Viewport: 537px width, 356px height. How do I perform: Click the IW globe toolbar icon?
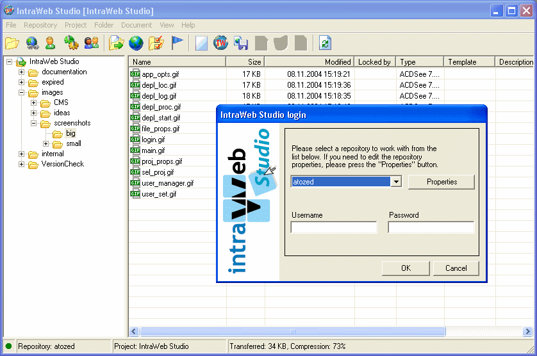[x=221, y=43]
